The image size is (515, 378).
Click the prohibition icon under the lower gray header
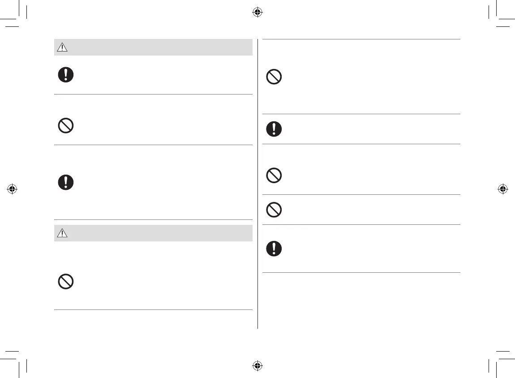coord(66,281)
